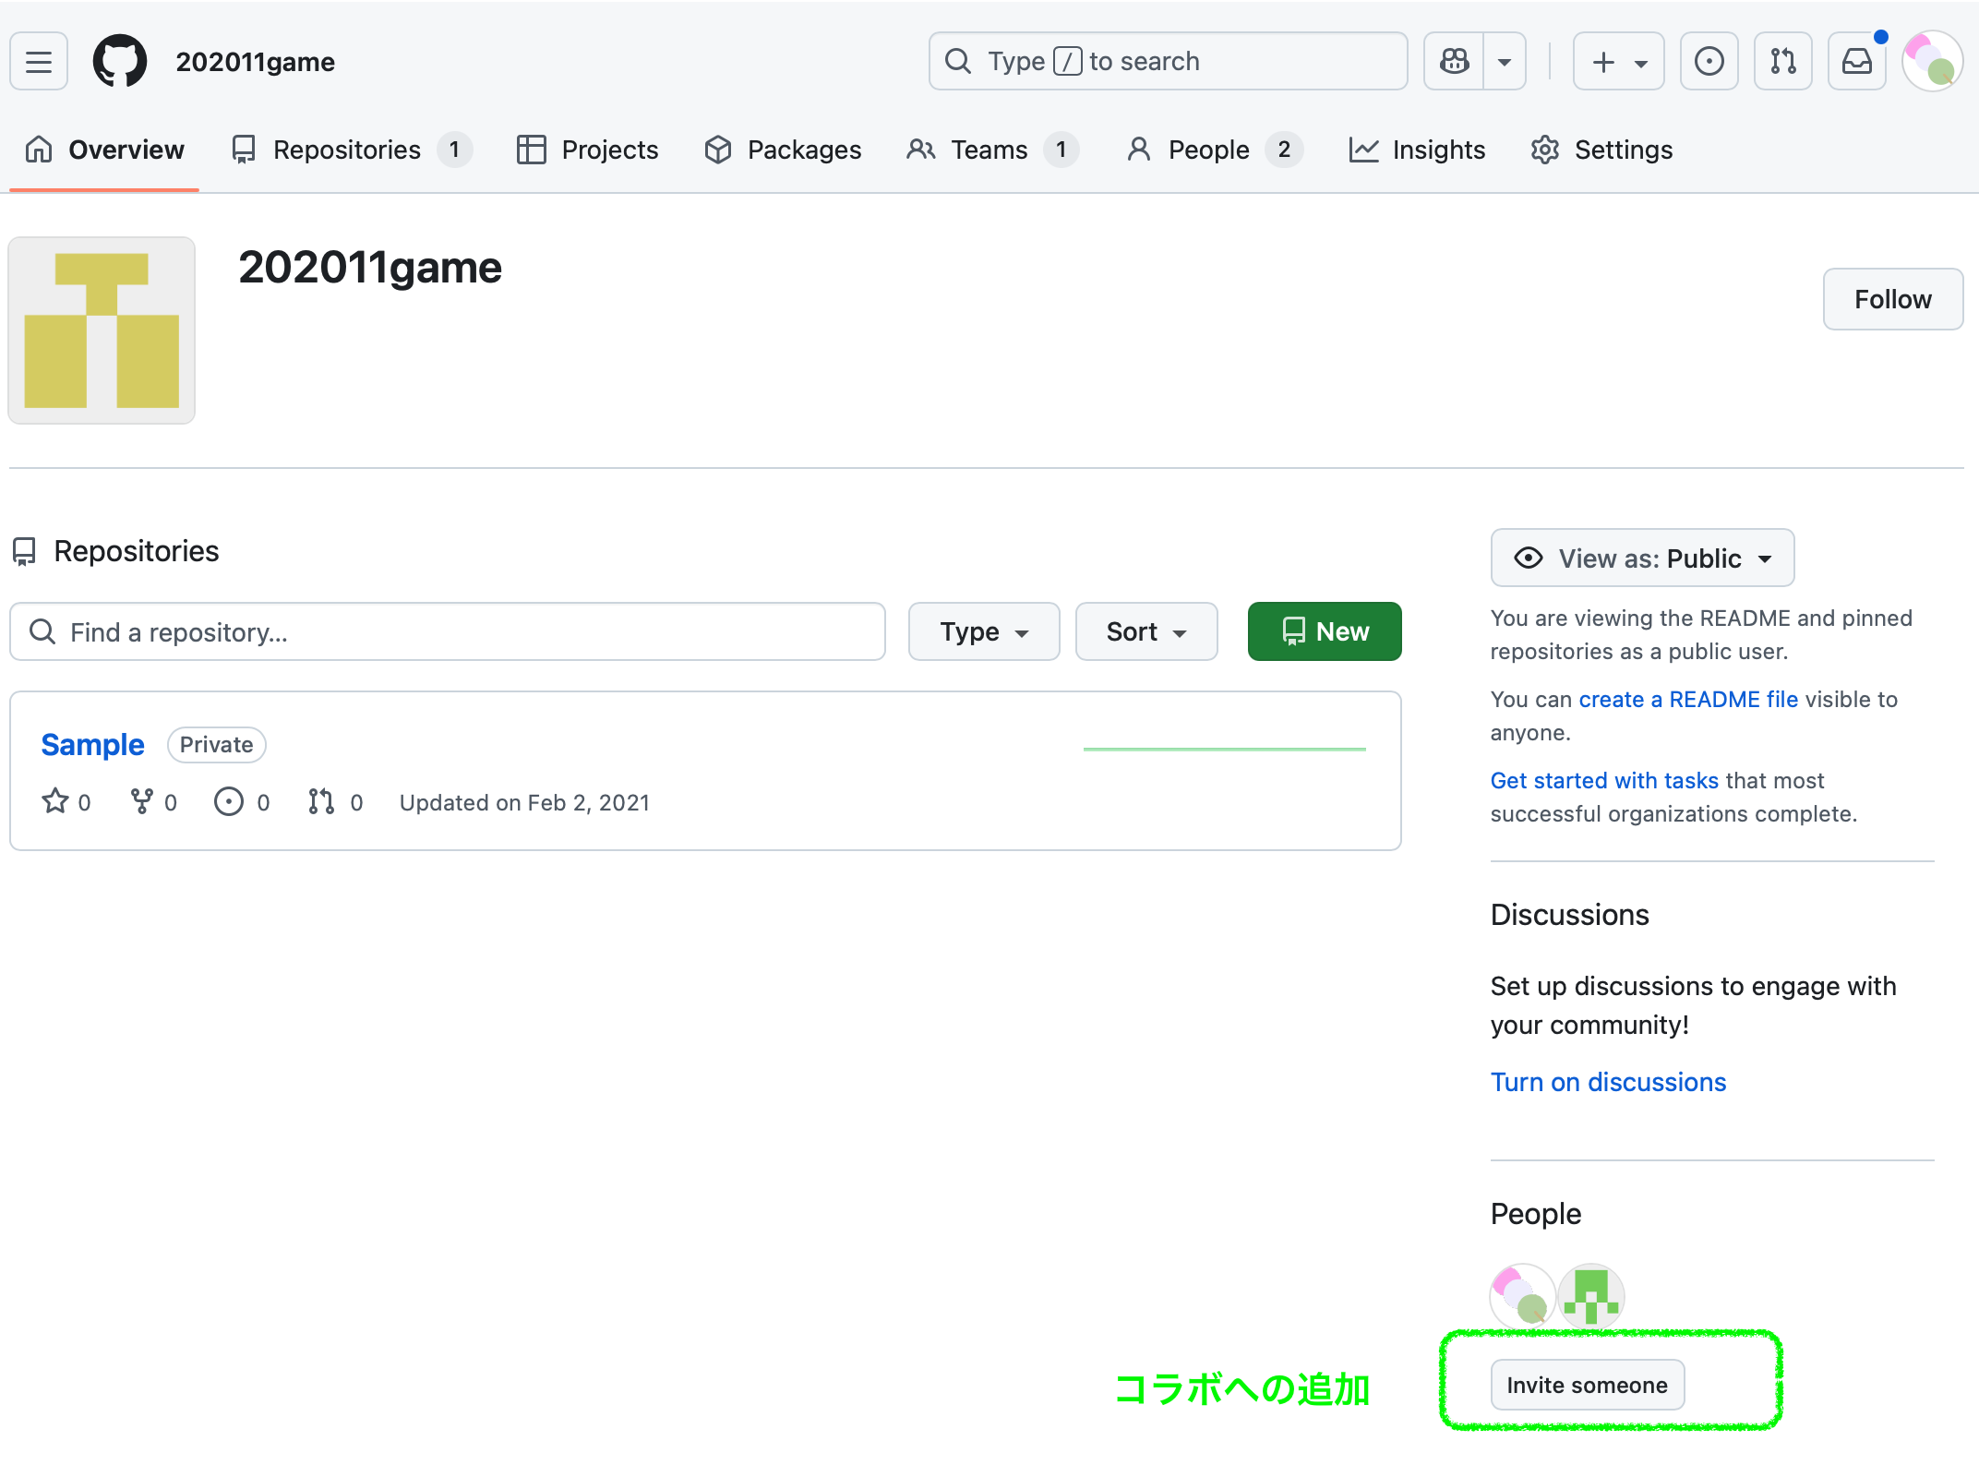The height and width of the screenshot is (1477, 1979).
Task: Open the plus Create new menu
Action: [1618, 62]
